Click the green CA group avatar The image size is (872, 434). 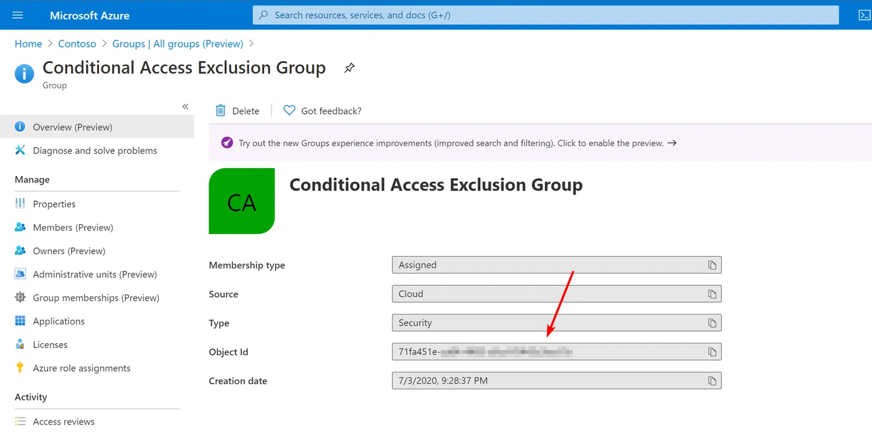click(x=242, y=201)
